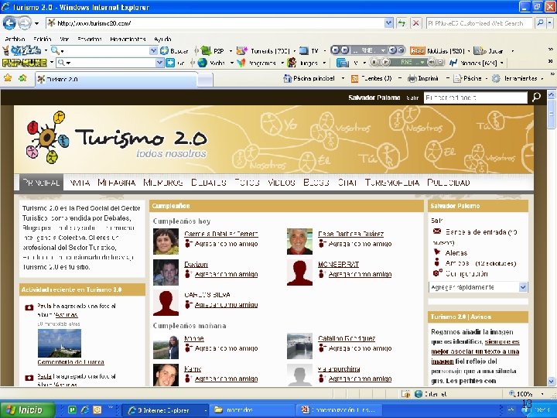557x418 pixels.
Task: Click the lighthouse photo thumbnail
Action: click(60, 343)
